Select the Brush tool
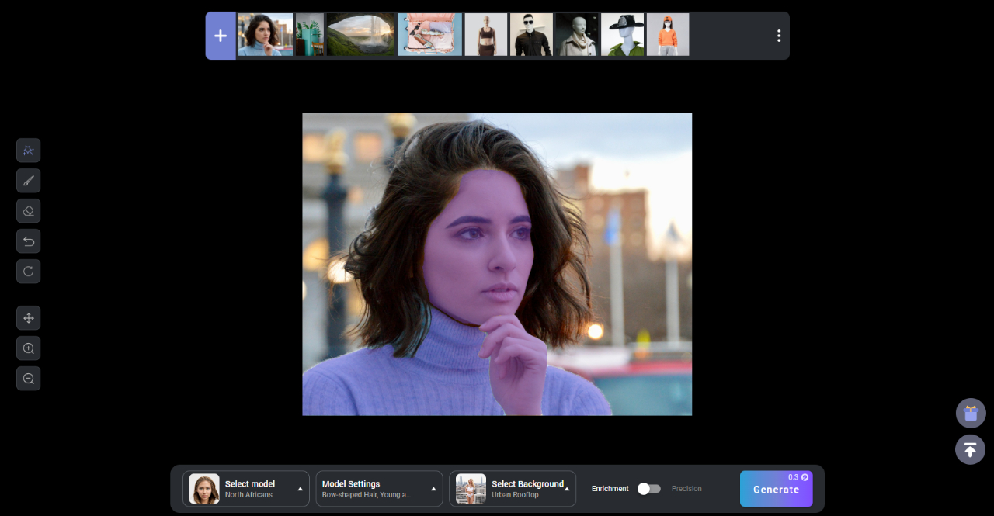The image size is (994, 516). (28, 180)
